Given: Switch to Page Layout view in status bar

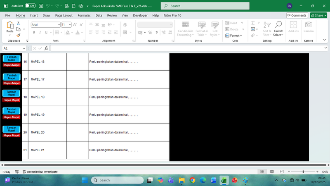Looking at the screenshot, I should (271, 172).
